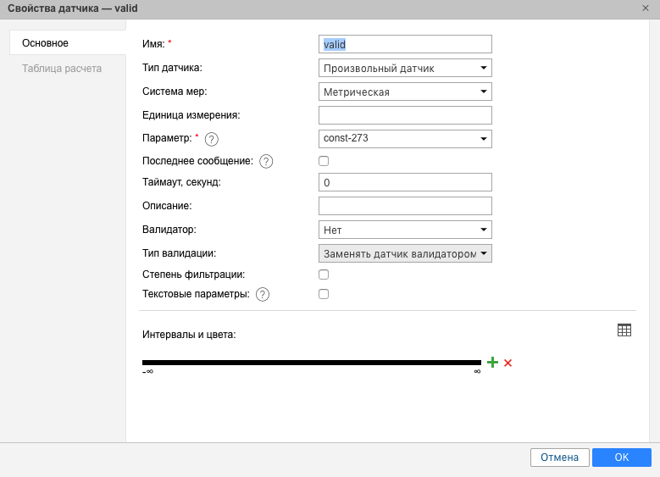
Task: Confirm with the OK button
Action: click(x=621, y=458)
